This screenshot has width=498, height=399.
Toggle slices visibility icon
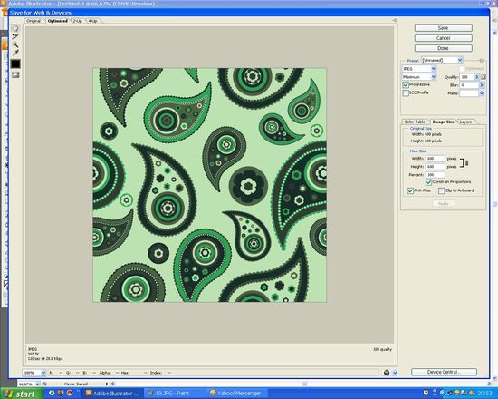click(15, 74)
